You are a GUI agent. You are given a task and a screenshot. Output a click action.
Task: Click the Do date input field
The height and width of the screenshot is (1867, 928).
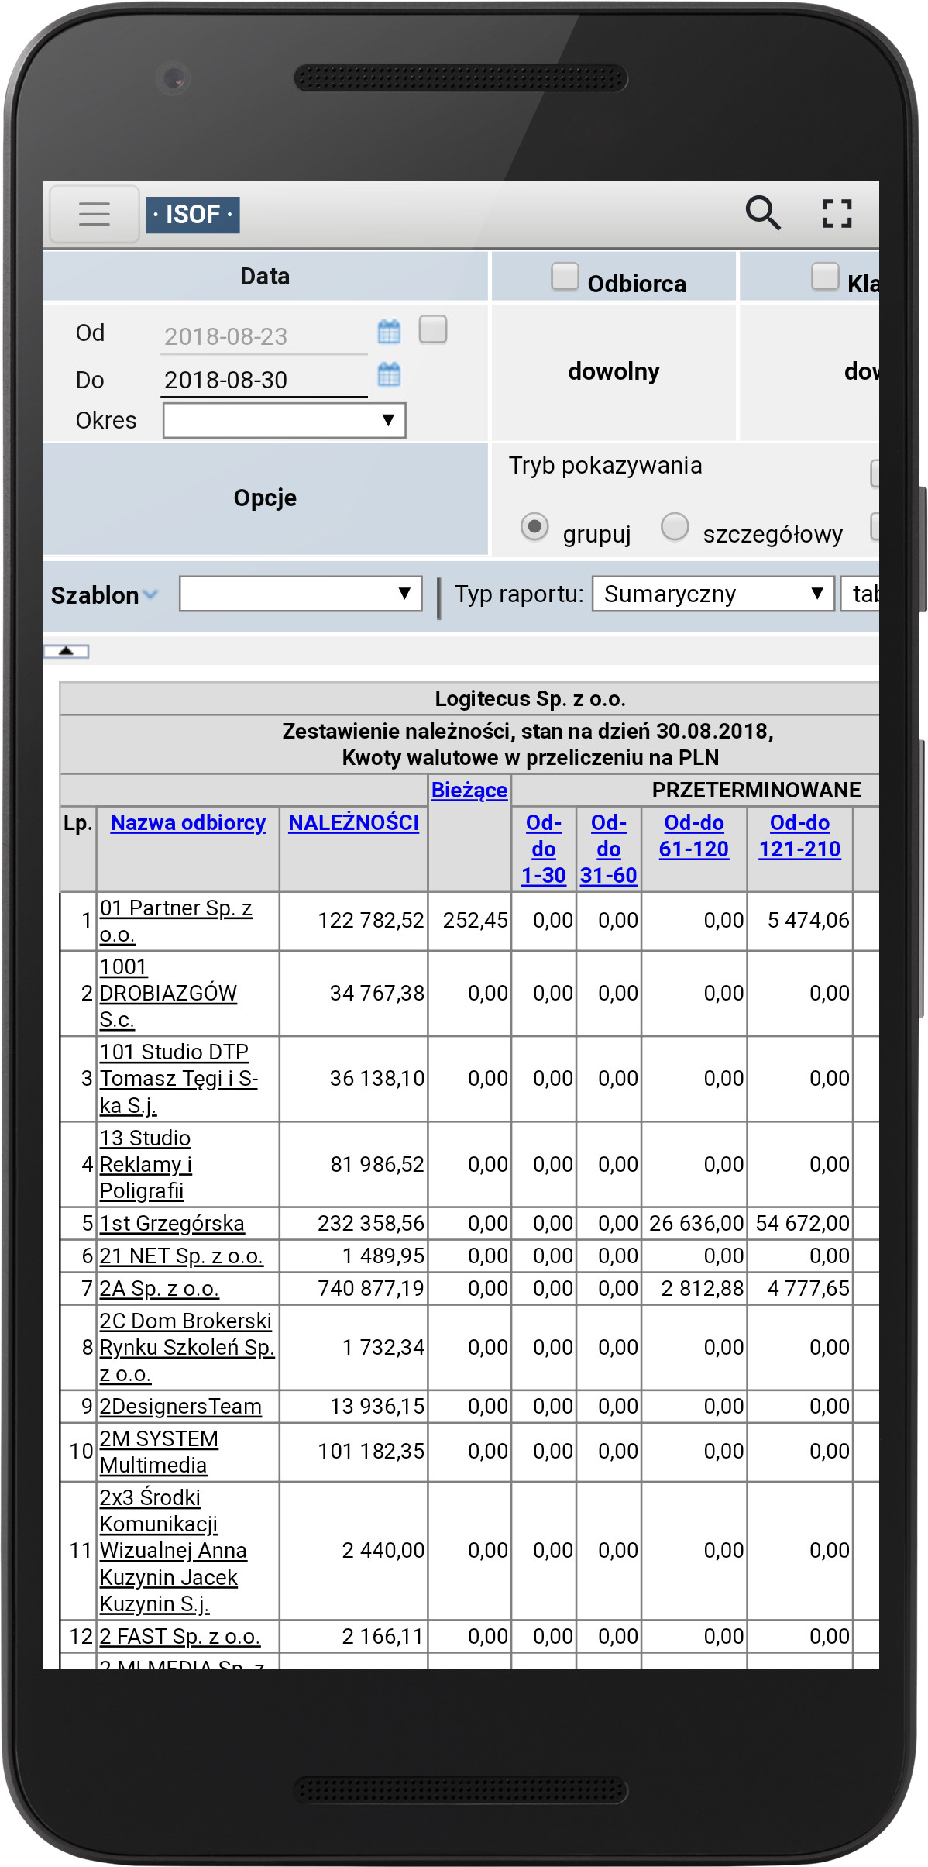click(263, 380)
